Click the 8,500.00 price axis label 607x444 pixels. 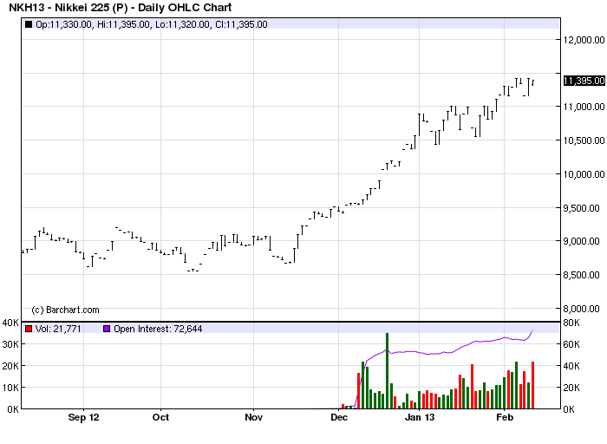click(x=582, y=275)
